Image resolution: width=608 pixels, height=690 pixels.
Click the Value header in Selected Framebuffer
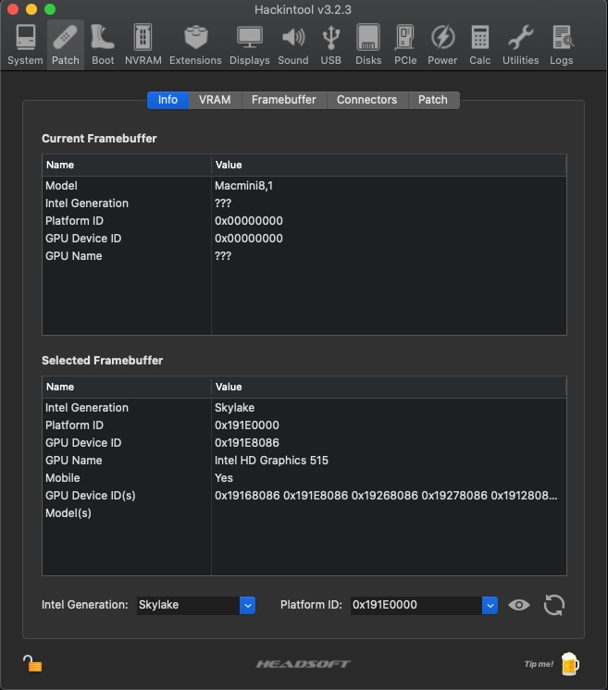pos(389,387)
